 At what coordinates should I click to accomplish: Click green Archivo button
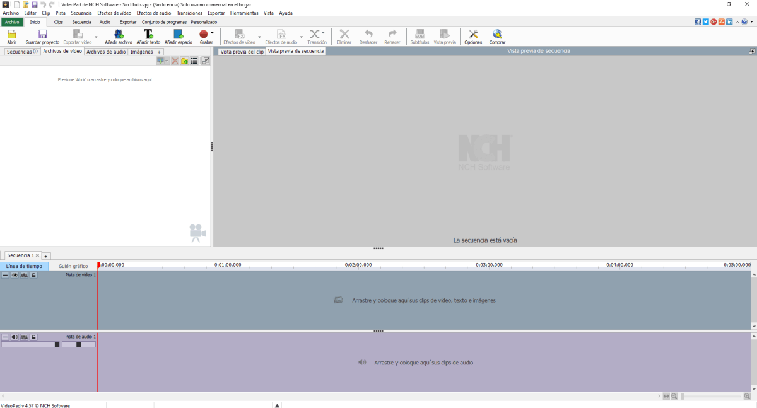click(12, 22)
